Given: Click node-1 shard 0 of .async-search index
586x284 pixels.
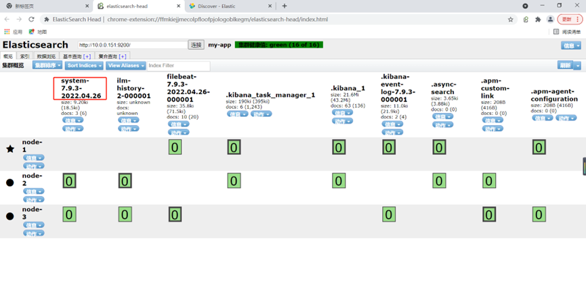Looking at the screenshot, I should click(x=440, y=147).
